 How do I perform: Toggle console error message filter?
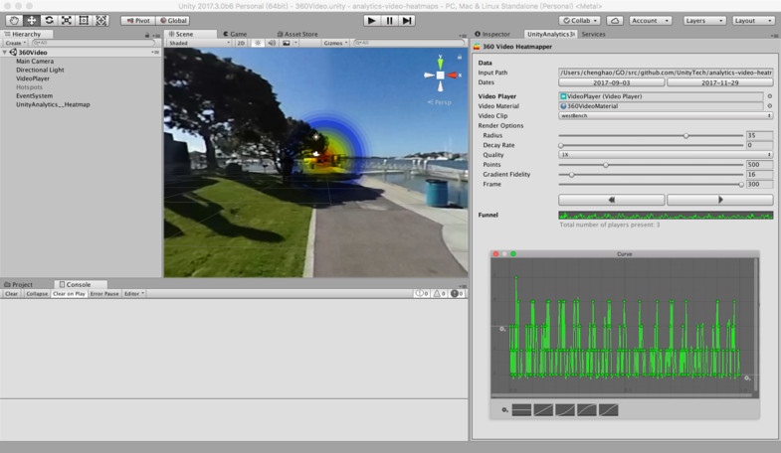pyautogui.click(x=458, y=294)
